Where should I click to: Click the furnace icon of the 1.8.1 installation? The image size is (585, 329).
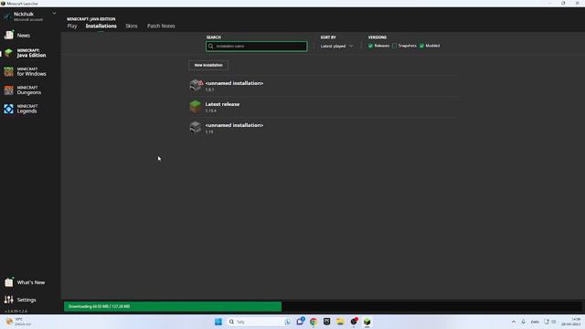(195, 86)
